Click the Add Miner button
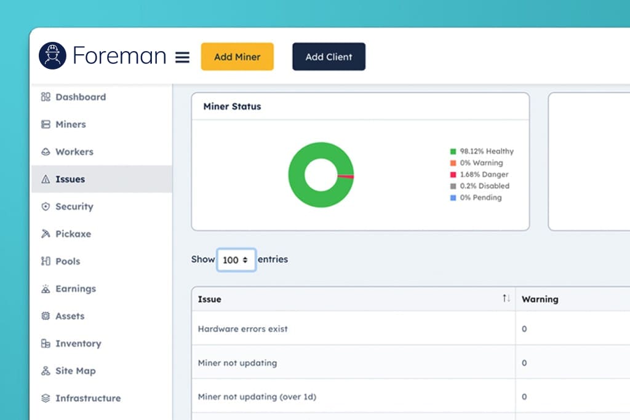 coord(237,57)
